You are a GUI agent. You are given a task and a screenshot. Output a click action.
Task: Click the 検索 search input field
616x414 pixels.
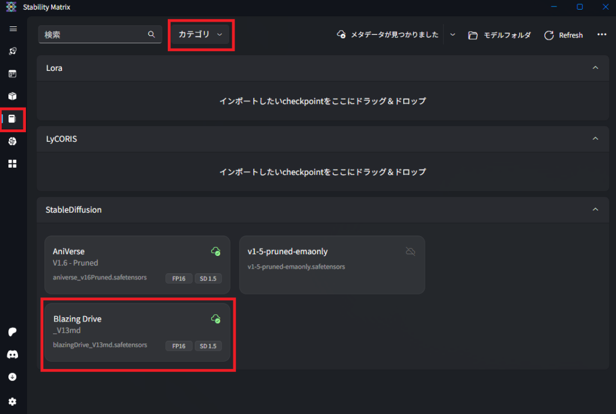tap(100, 34)
